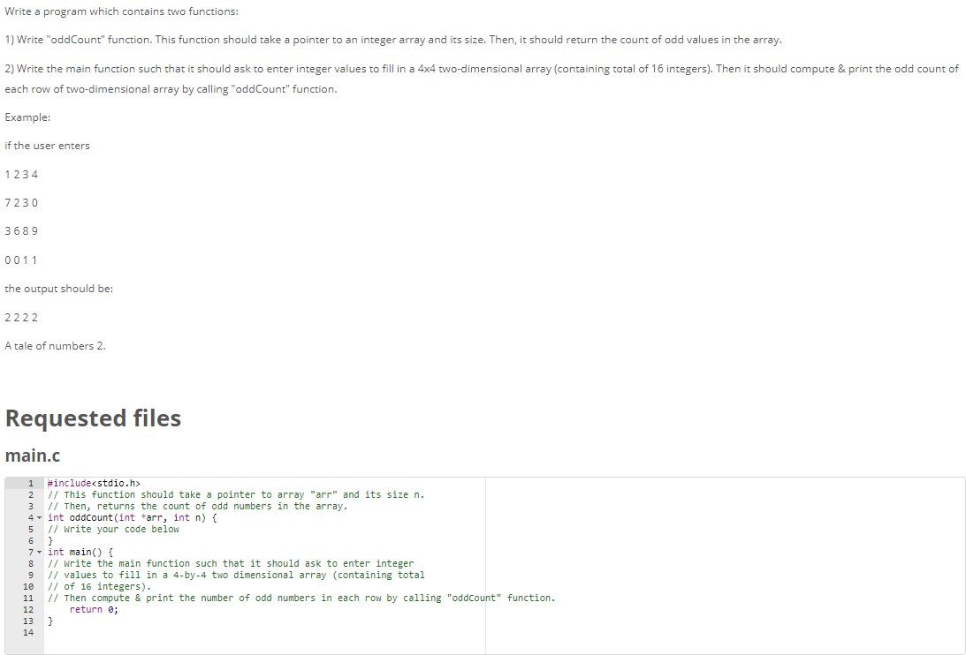Screen dimensions: 966x655
Task: Collapse the oddCount function fold arrow
Action: 40,517
